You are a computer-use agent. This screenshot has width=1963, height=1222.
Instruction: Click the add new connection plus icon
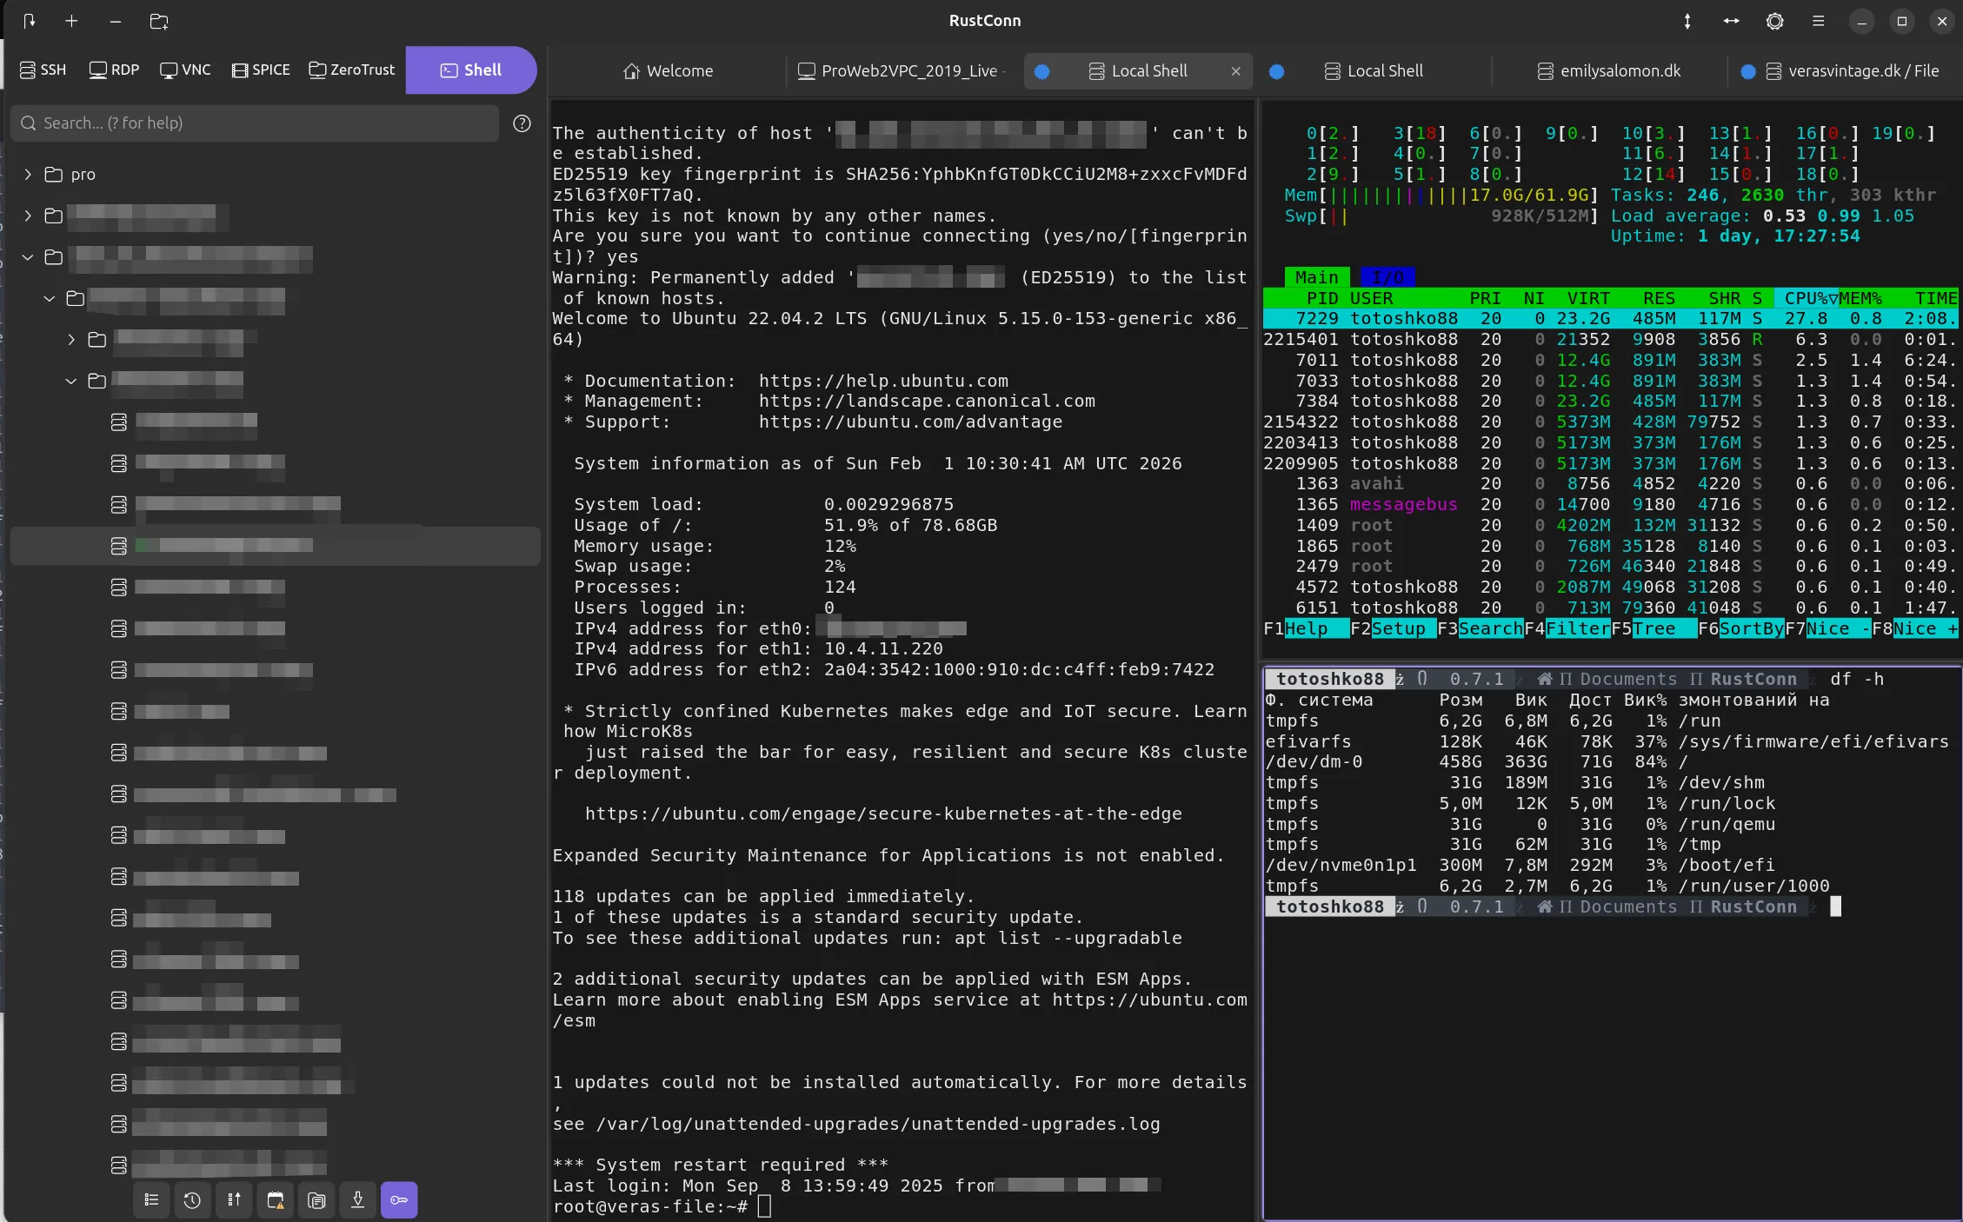[x=71, y=21]
